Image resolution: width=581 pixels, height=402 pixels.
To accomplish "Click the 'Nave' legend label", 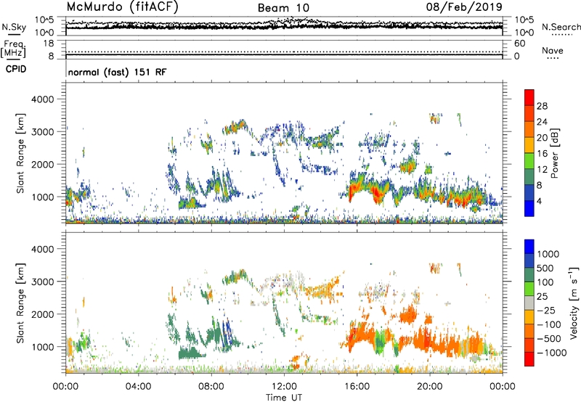I will pyautogui.click(x=552, y=50).
